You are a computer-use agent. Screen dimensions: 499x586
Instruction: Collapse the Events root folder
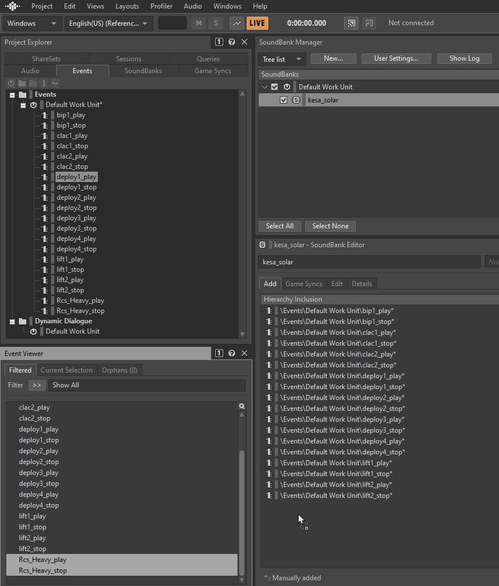pos(13,94)
